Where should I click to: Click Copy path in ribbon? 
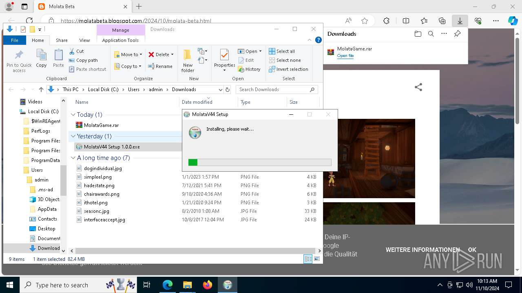(83, 60)
